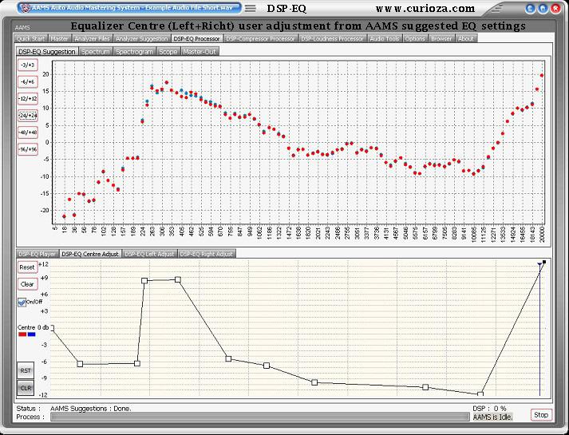
Task: Select the lowest EQ curve point at -12
Action: [480, 394]
